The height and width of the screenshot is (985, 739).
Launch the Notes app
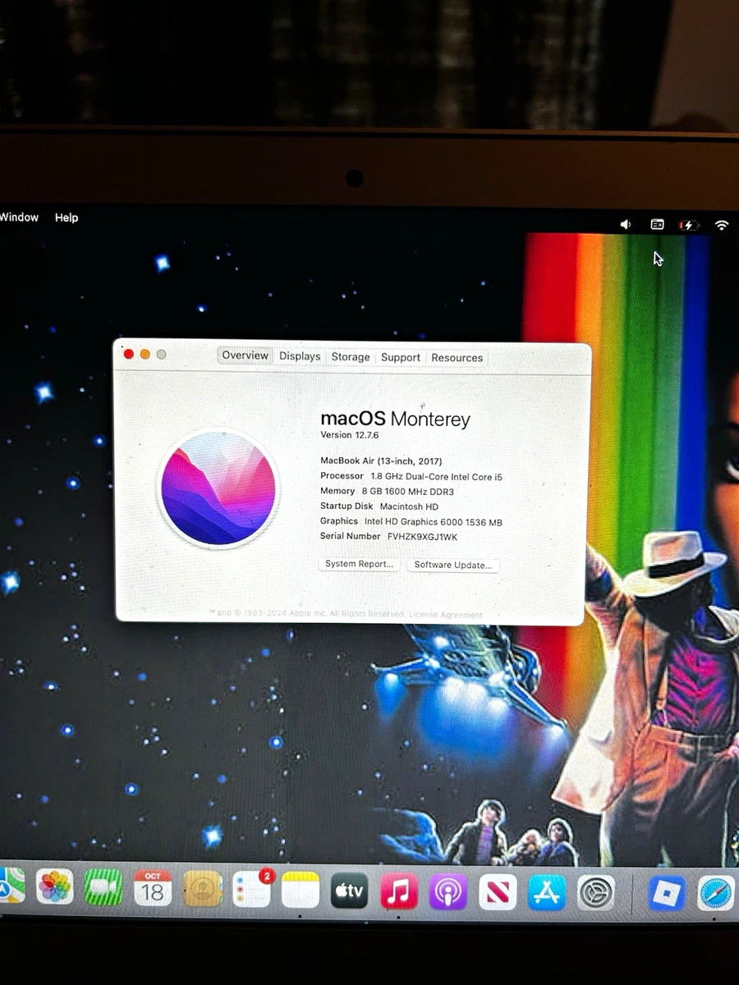click(x=301, y=890)
